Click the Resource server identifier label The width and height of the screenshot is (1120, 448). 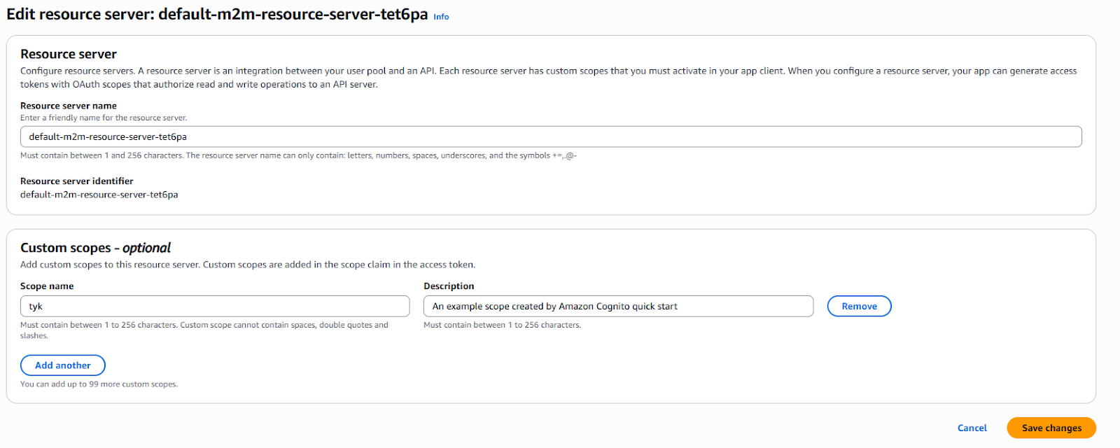point(77,181)
